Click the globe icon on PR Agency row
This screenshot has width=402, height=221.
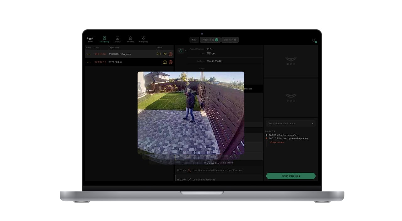[171, 54]
